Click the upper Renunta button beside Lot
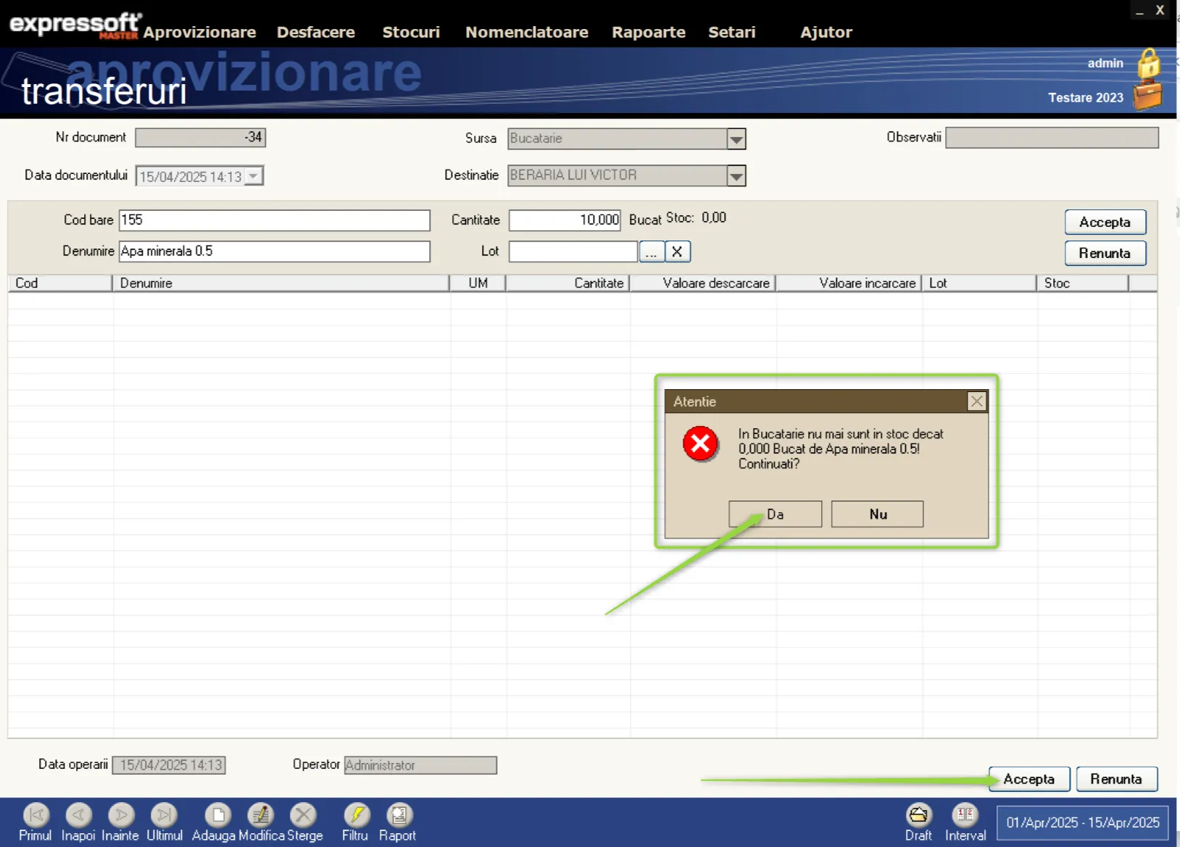Image resolution: width=1180 pixels, height=847 pixels. click(1105, 253)
